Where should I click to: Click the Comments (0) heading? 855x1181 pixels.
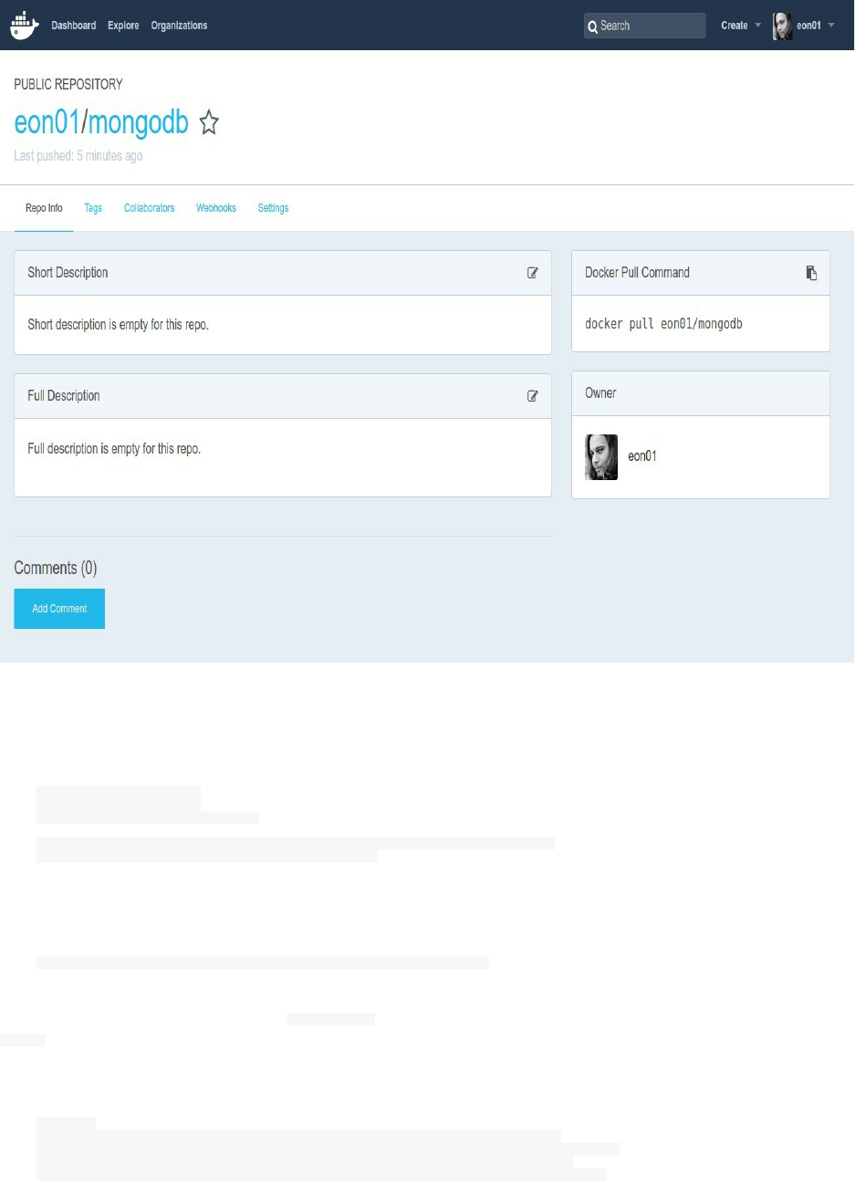coord(56,568)
